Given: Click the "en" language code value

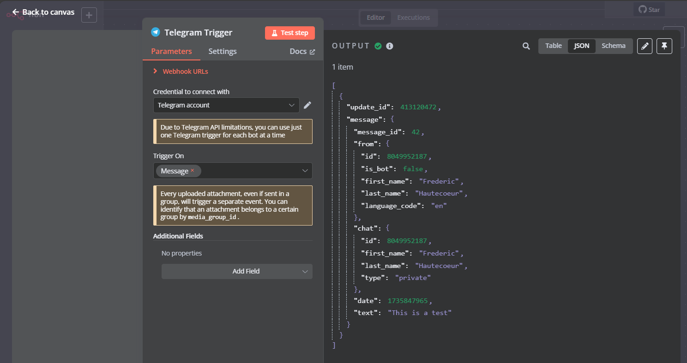Looking at the screenshot, I should pyautogui.click(x=439, y=206).
